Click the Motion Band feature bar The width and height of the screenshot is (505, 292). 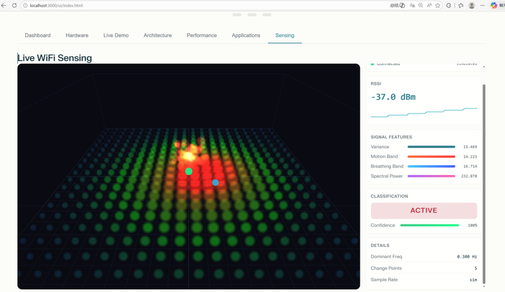coord(431,157)
